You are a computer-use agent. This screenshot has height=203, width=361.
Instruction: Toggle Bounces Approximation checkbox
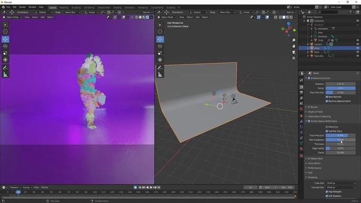(x=327, y=101)
